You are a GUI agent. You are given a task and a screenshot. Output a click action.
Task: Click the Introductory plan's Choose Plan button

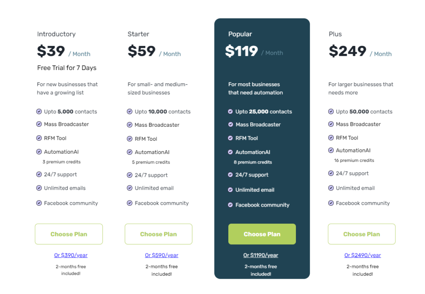click(x=69, y=234)
